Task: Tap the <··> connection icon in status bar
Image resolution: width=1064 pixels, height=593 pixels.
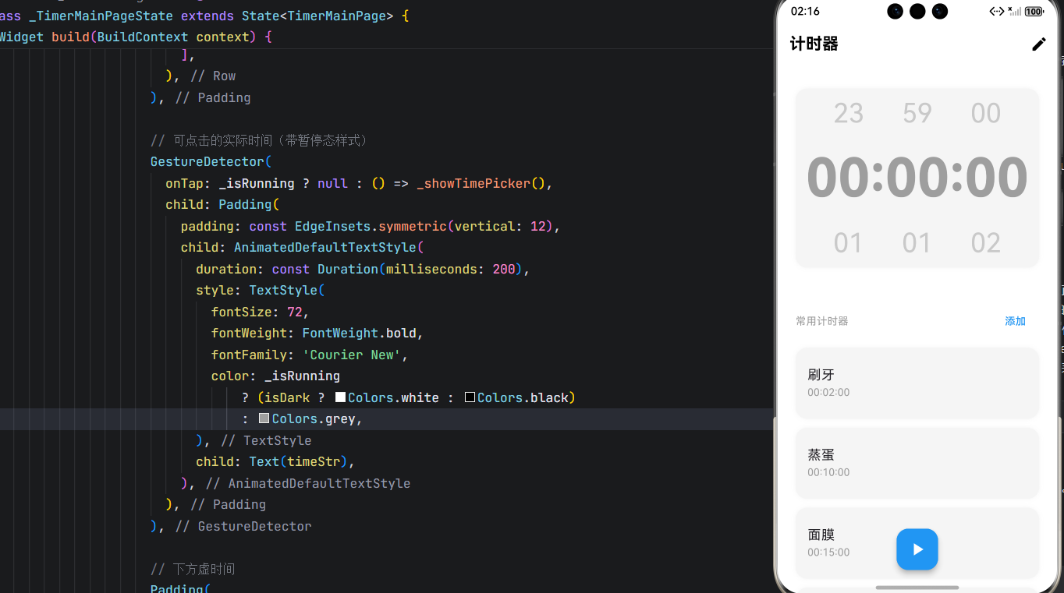Action: coord(996,12)
